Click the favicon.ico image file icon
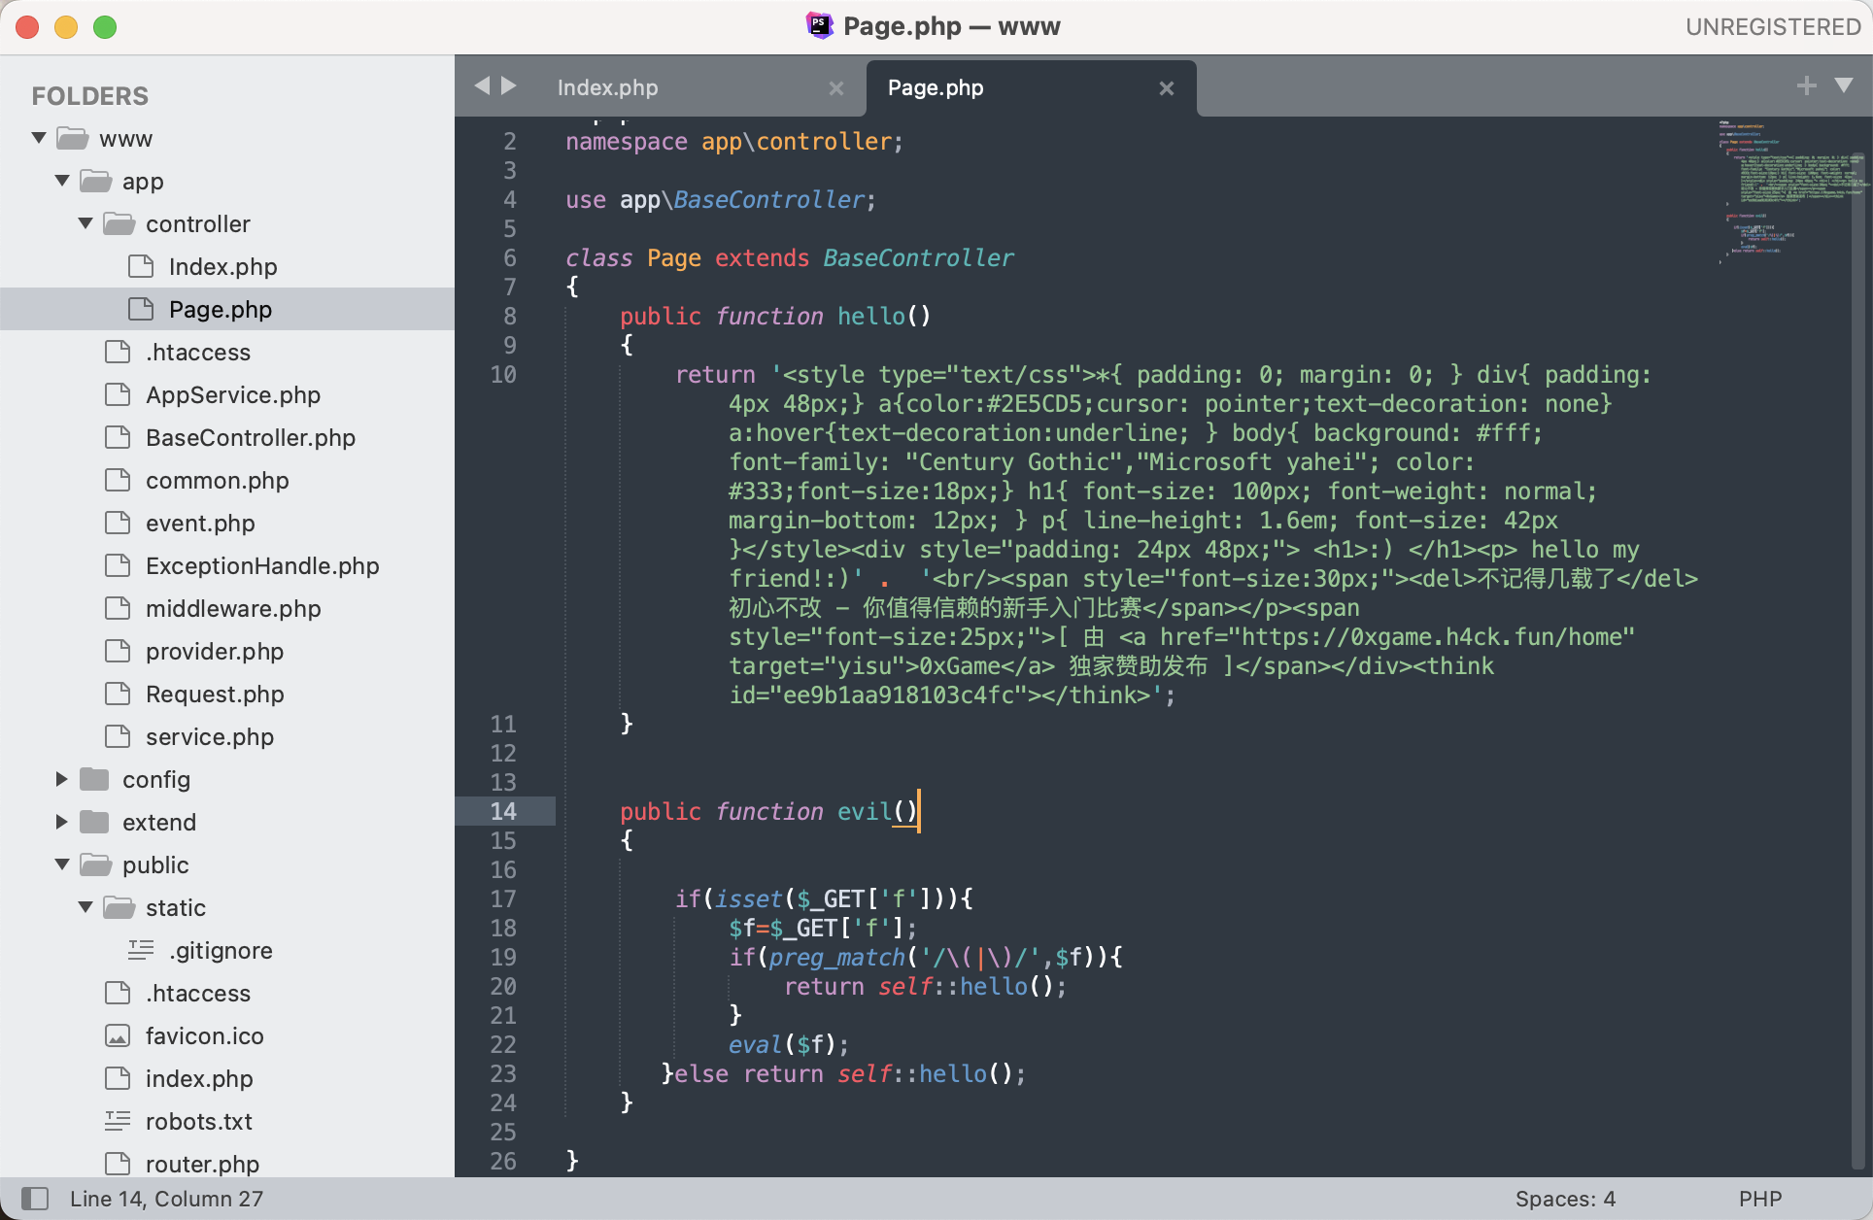 [118, 1035]
